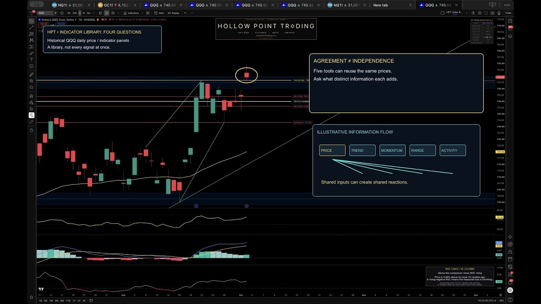The width and height of the screenshot is (541, 304).
Task: Click the Alert button
Action: 159,13
